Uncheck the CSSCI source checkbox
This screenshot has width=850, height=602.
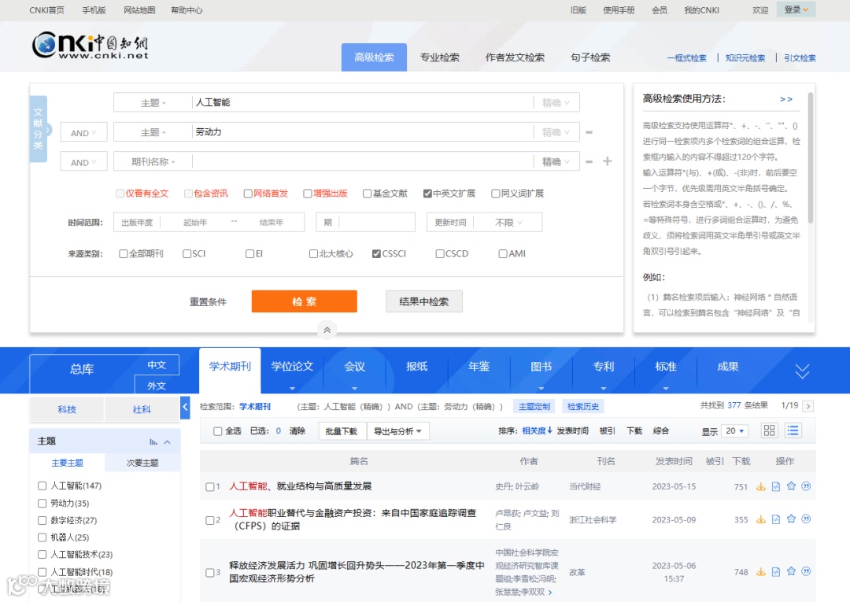(x=376, y=253)
